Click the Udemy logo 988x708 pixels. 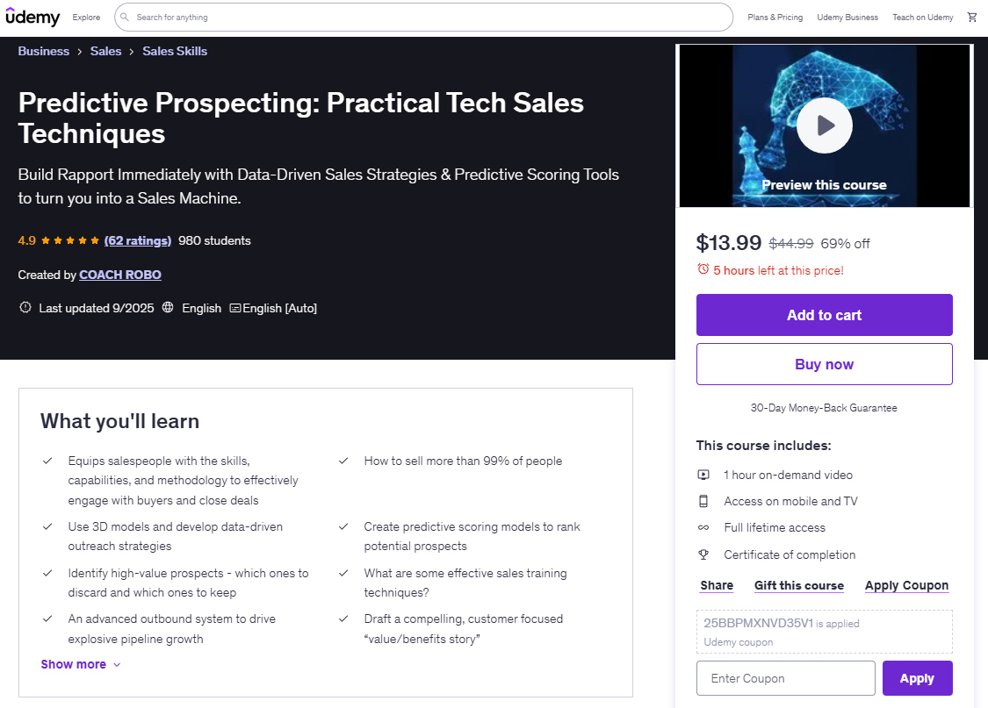(32, 17)
